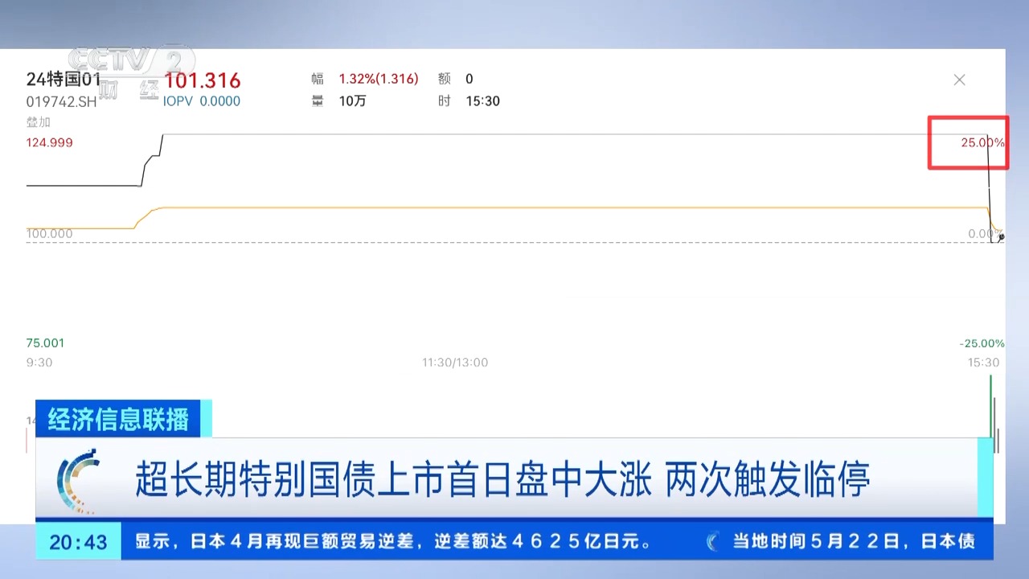Tap the 24特国01 bond name
Screen dimensions: 1029x579
[x=64, y=80]
